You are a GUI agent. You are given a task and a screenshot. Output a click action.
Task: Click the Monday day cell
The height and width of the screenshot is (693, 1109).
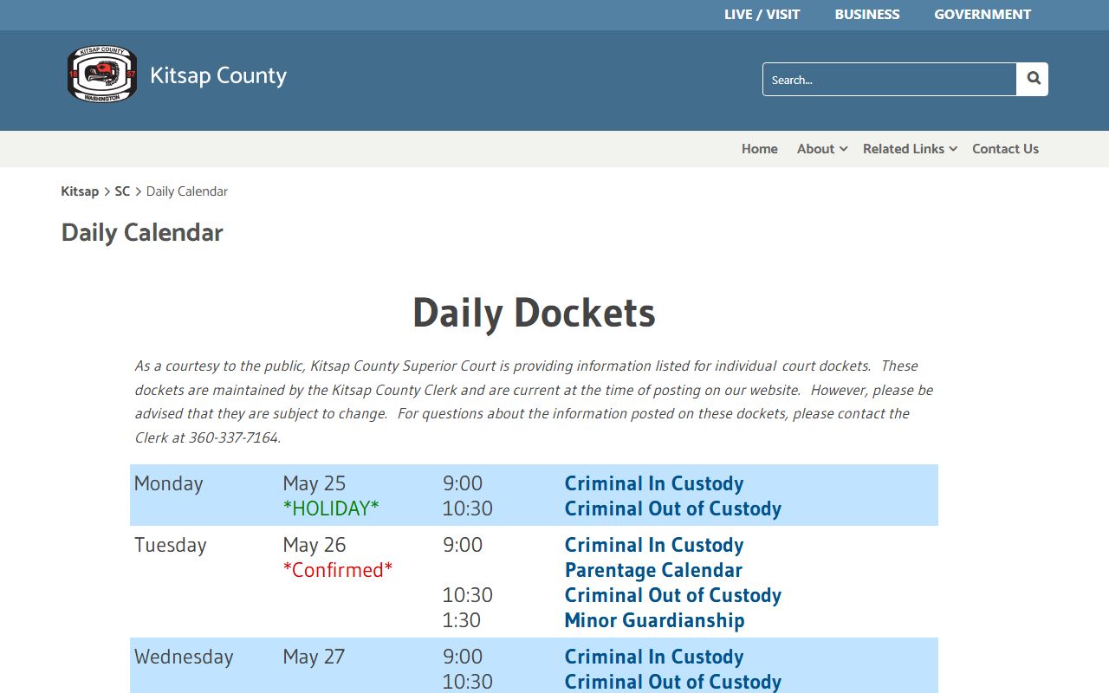(168, 483)
